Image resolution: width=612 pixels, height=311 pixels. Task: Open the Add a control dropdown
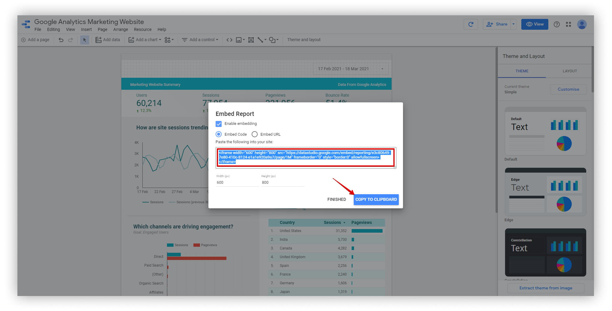click(200, 40)
